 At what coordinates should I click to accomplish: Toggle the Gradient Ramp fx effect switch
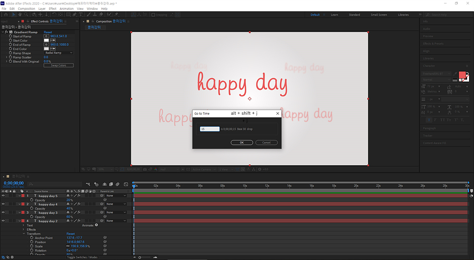pyautogui.click(x=6, y=32)
